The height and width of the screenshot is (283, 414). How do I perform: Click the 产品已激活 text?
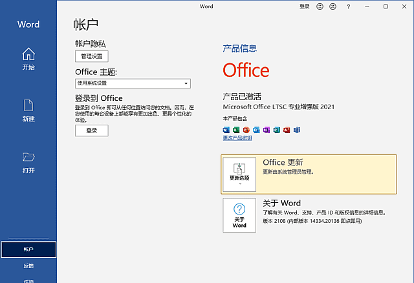(242, 96)
